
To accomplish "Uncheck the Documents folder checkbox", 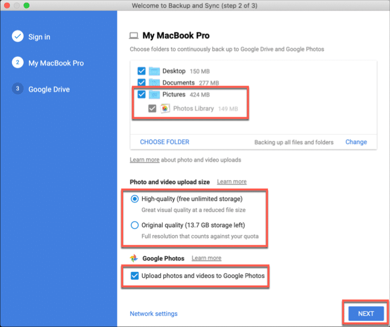I will 142,83.
